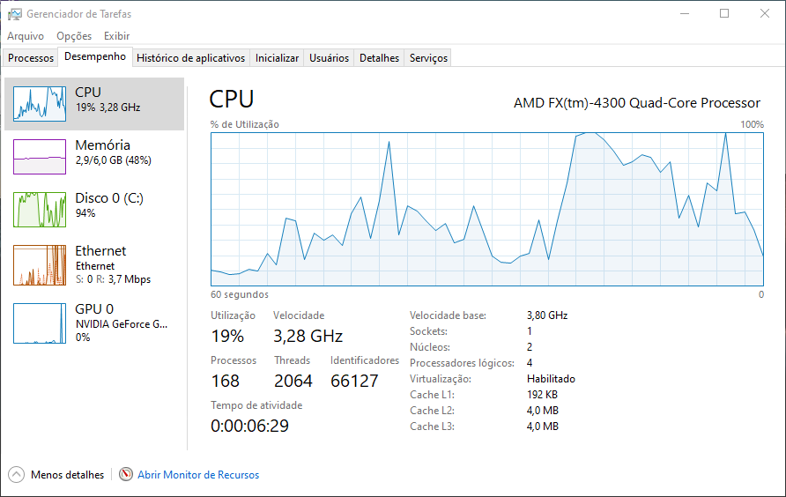This screenshot has height=497, width=786.
Task: Open Disco 0 (C:) performance graph
Action: pyautogui.click(x=40, y=210)
